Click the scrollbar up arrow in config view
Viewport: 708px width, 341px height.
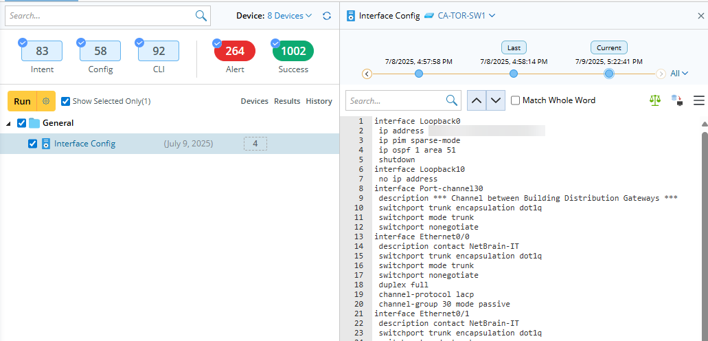[x=705, y=124]
